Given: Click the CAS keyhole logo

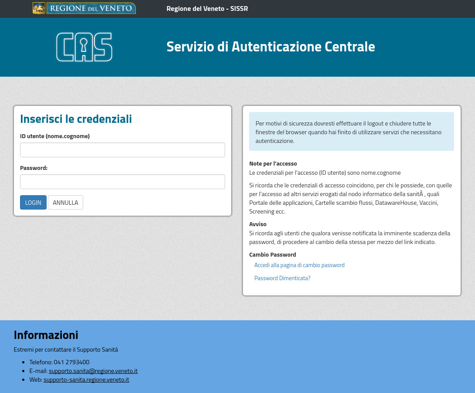Looking at the screenshot, I should tap(84, 47).
